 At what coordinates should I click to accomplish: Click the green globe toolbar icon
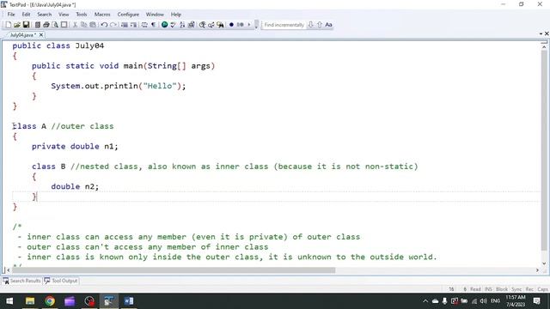tap(164, 25)
